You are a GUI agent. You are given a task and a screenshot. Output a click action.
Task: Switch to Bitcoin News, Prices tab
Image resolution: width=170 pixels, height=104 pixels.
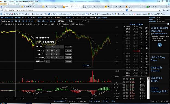(115, 7)
